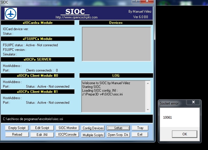Click 'By Manuel Vélez' credit text
This screenshot has width=208, height=150.
pos(140,11)
